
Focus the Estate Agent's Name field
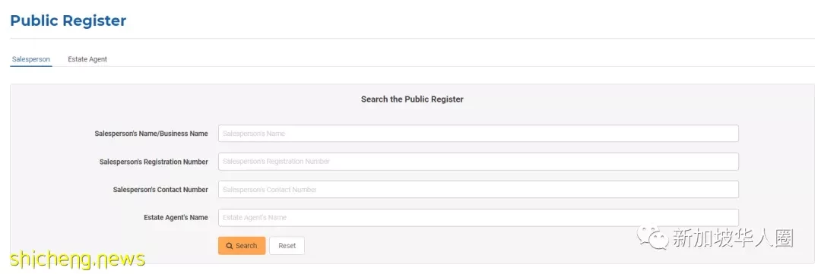pos(478,218)
